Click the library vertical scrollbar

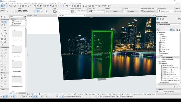click(x=26, y=38)
